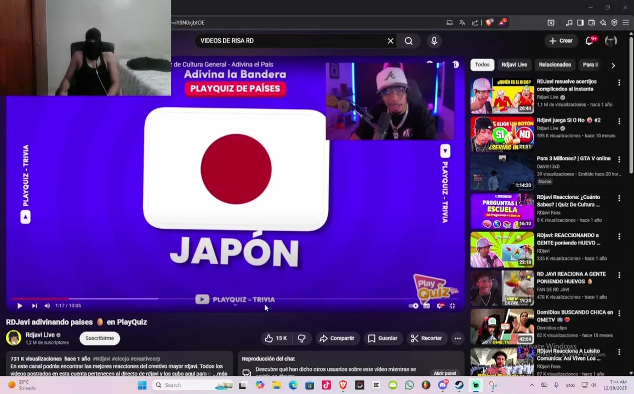Click the Suscribirme button
The height and width of the screenshot is (394, 634).
[100, 338]
